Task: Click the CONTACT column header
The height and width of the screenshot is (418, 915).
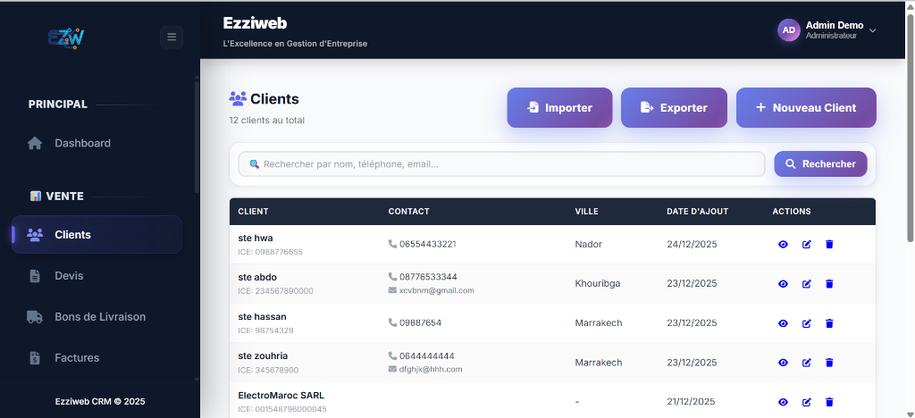Action: coord(408,211)
